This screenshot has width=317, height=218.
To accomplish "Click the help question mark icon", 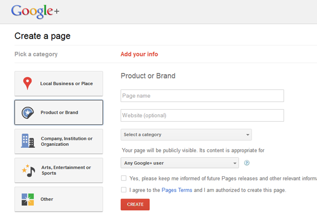I will pyautogui.click(x=247, y=163).
